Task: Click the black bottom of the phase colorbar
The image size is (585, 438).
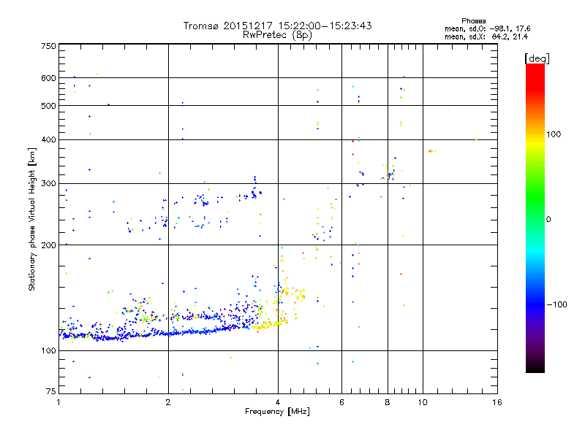Action: [x=535, y=367]
